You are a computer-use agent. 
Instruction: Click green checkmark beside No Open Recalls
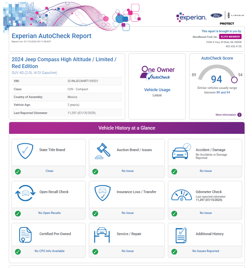18,213
